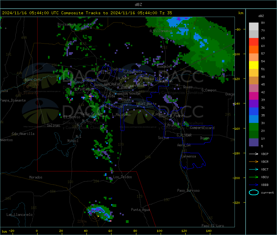Click the timestamp header '2024/11/16 05:44:00 UTC Composite'
277x235 pixels.
(x=42, y=13)
